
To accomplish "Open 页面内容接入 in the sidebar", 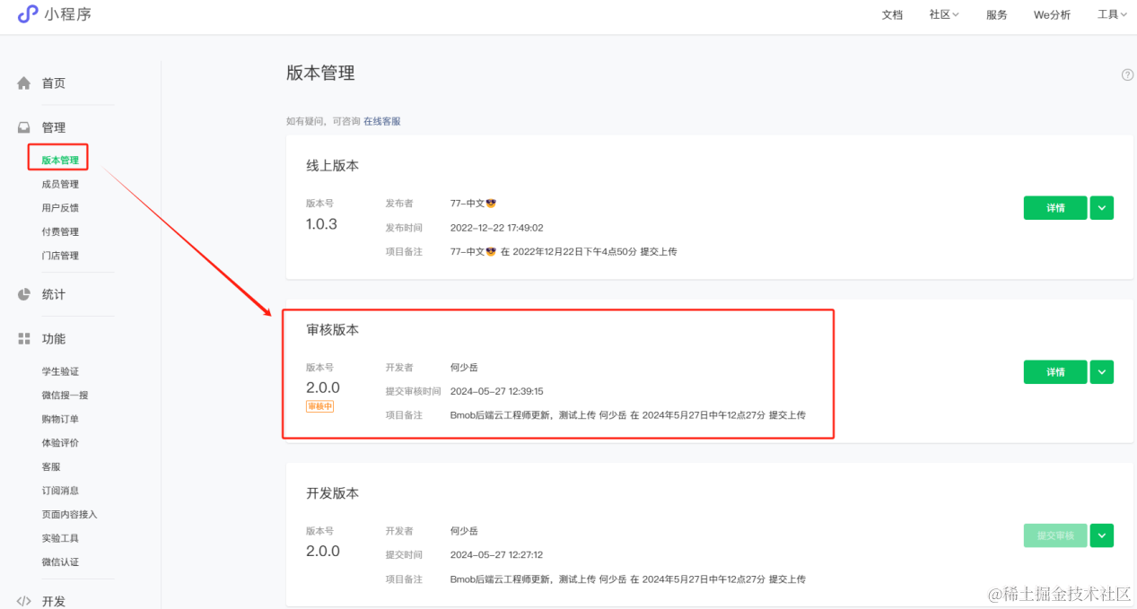I will tap(69, 515).
